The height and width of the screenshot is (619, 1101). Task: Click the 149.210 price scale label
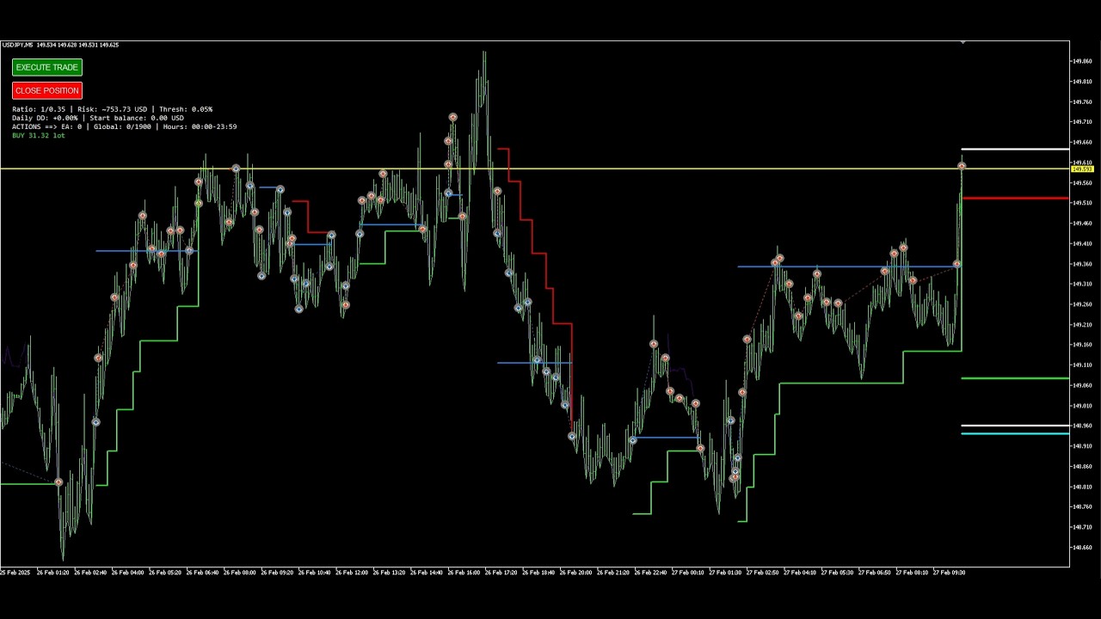coord(1082,325)
